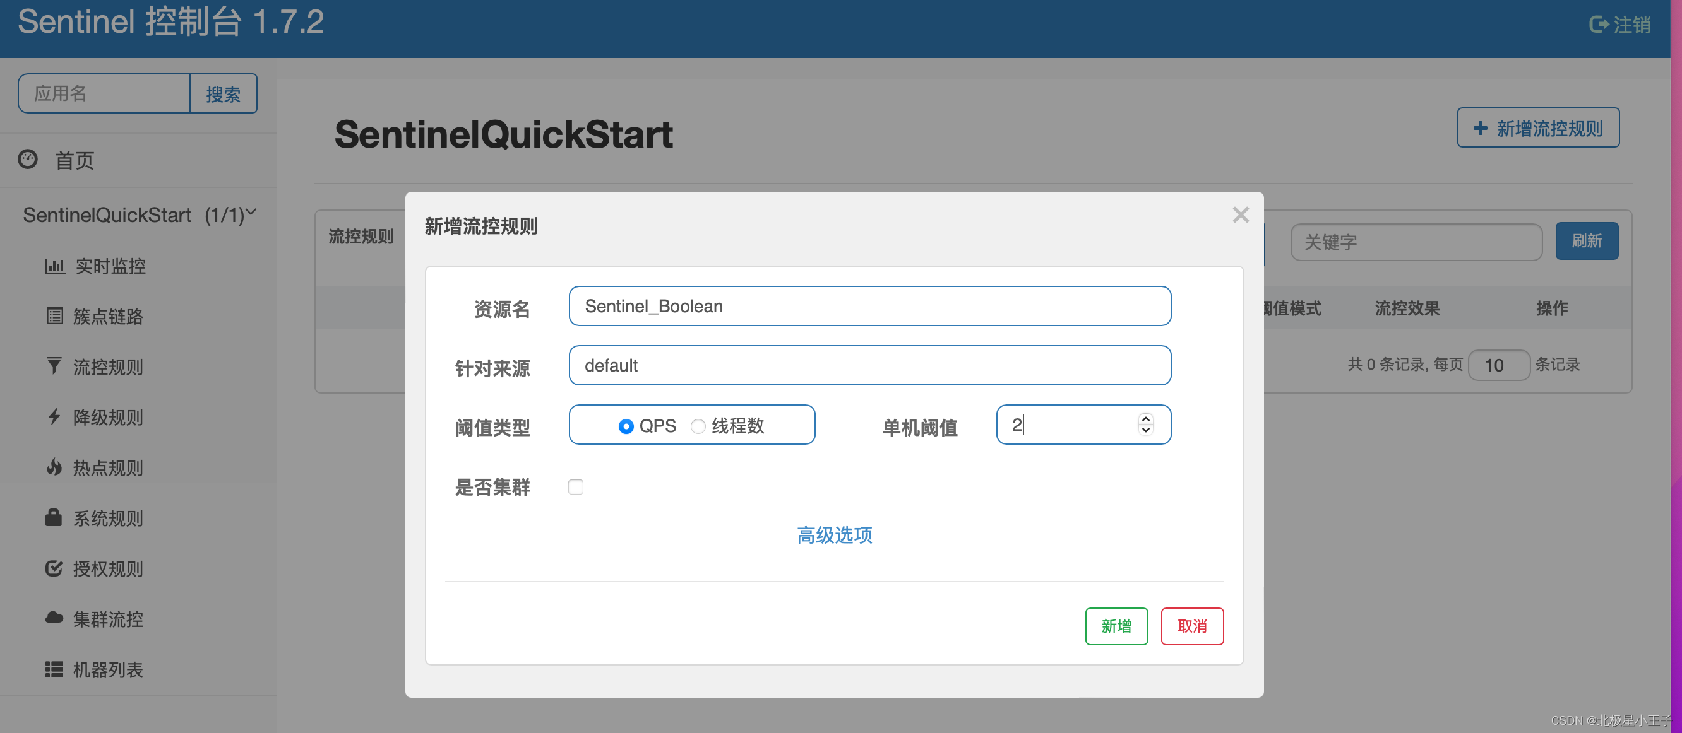Click the list icon beside 簇点链路
Image resolution: width=1682 pixels, height=733 pixels.
point(55,316)
